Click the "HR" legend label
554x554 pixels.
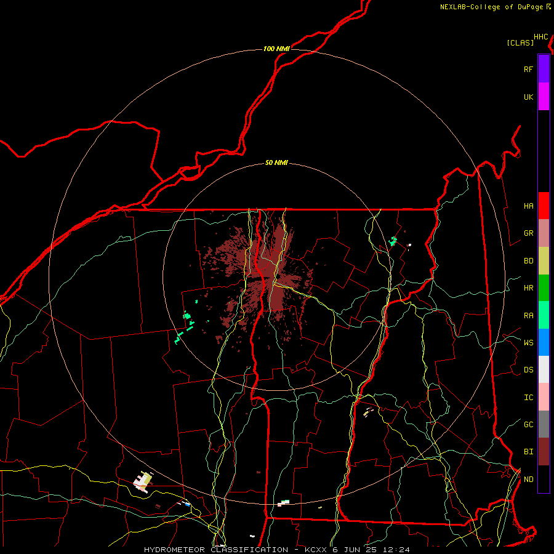coord(528,287)
